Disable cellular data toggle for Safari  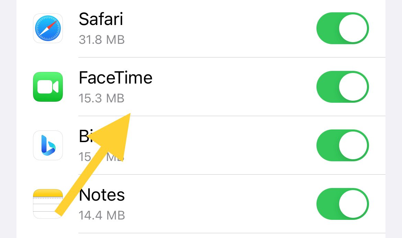[x=343, y=28]
